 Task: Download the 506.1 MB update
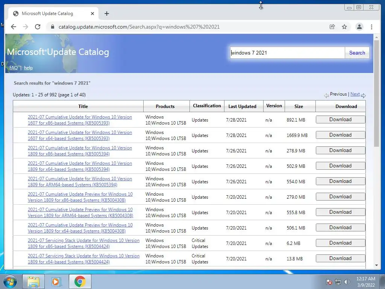coord(340,228)
